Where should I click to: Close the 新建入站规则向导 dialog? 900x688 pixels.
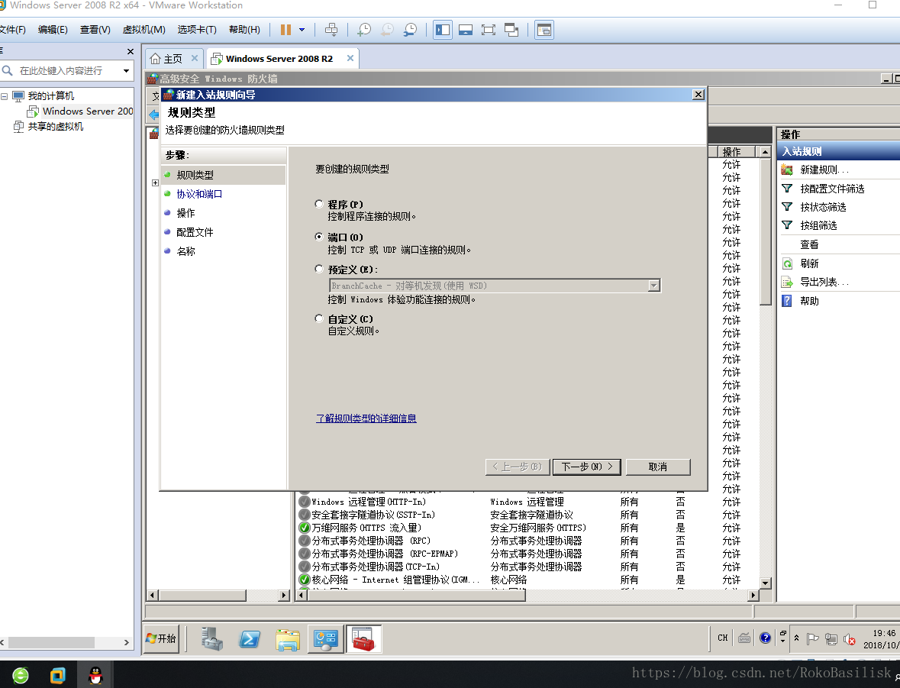tap(698, 95)
